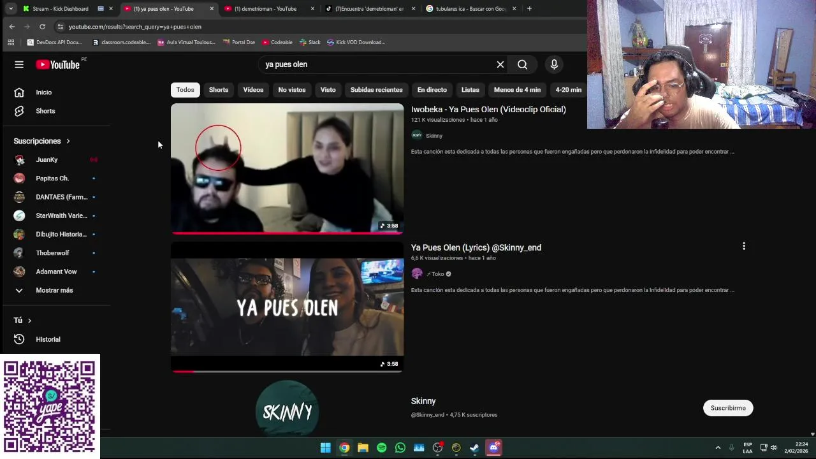Select the Menos de 4 min chip
The image size is (816, 459).
(x=517, y=90)
